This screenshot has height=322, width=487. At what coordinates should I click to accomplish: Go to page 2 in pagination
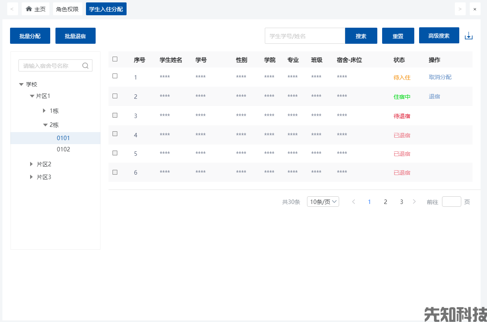tap(385, 202)
